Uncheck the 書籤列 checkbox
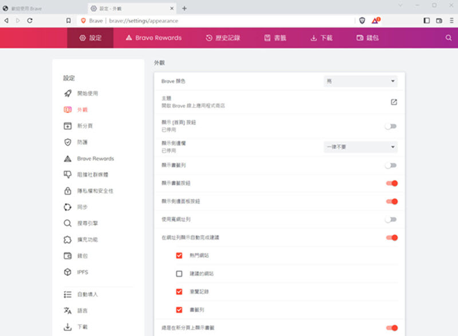Image resolution: width=458 pixels, height=336 pixels. (x=179, y=310)
